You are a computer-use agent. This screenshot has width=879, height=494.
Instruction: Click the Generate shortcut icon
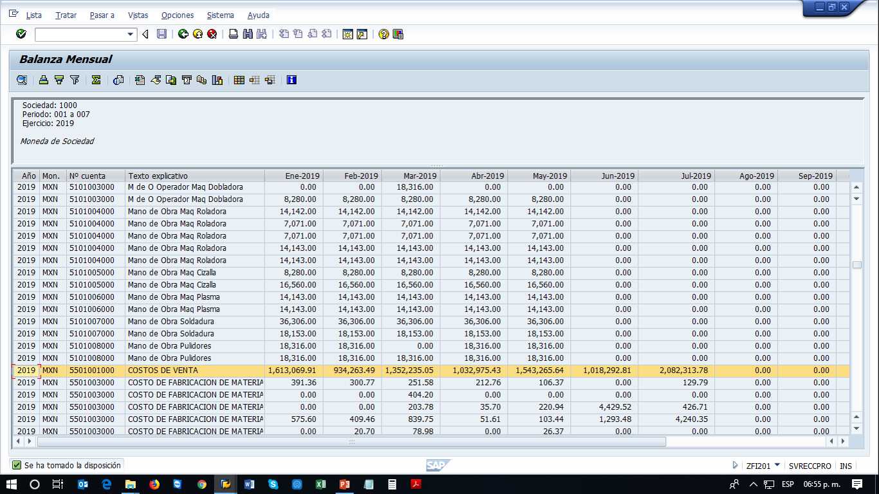click(362, 34)
